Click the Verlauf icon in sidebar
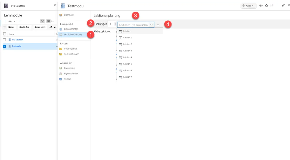The width and height of the screenshot is (290, 160). pos(60,79)
